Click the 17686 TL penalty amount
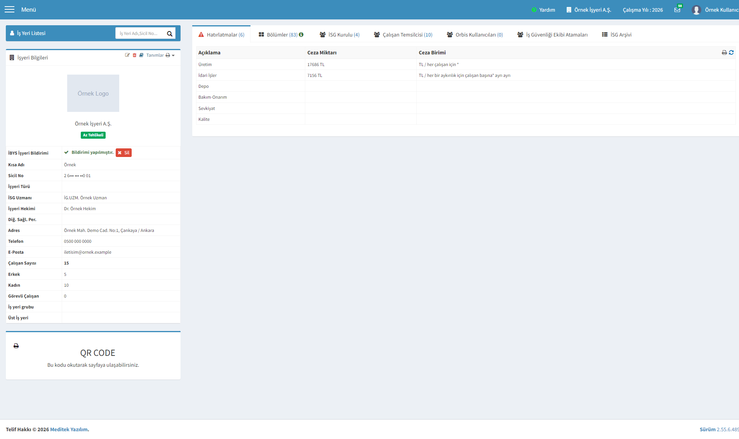The height and width of the screenshot is (439, 739). tap(316, 64)
